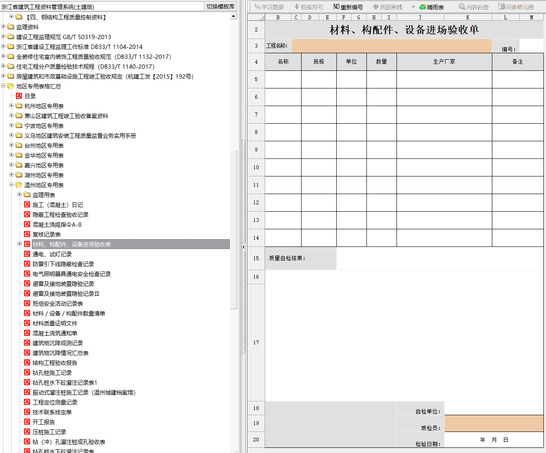Open the 目录 document in the tree
The height and width of the screenshot is (453, 546).
(x=30, y=96)
